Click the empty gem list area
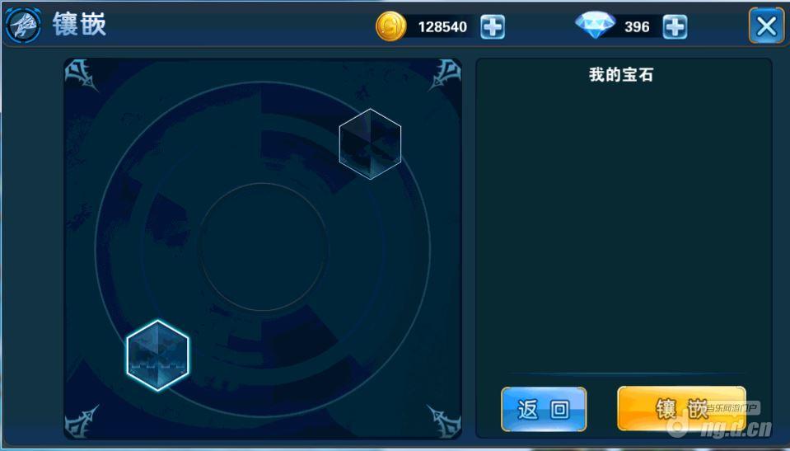Image resolution: width=790 pixels, height=451 pixels. (x=624, y=227)
